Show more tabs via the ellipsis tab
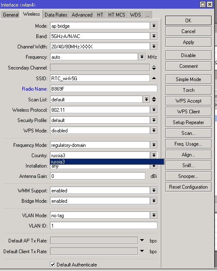The image size is (217, 271). 148,15
